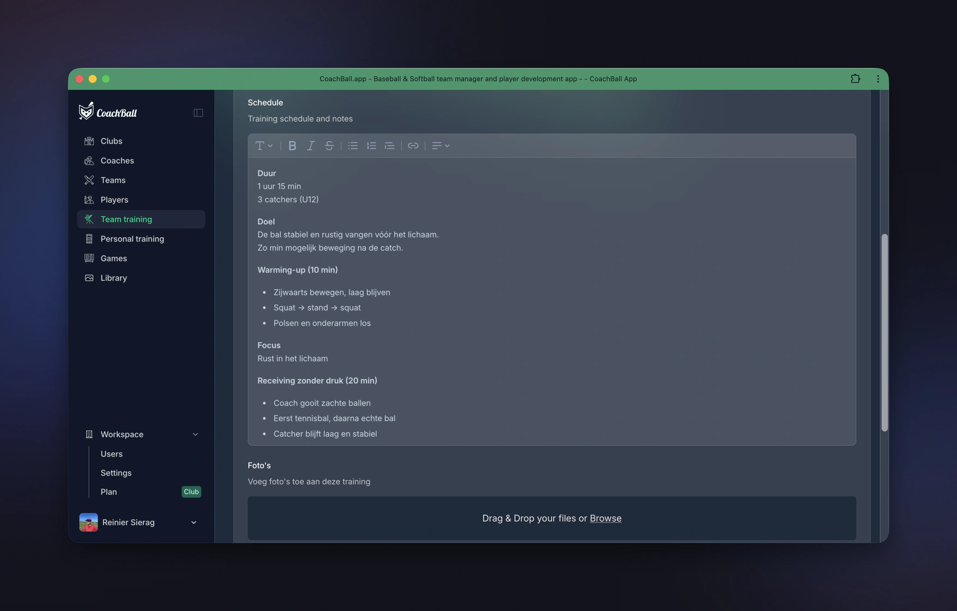Insert a bulleted list

click(353, 146)
